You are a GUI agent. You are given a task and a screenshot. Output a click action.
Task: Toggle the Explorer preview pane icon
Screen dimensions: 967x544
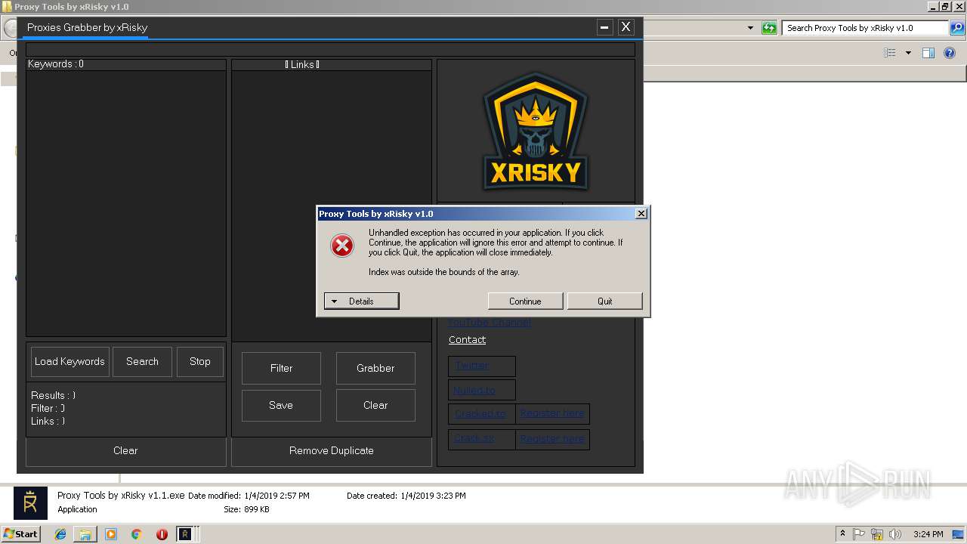pos(928,53)
